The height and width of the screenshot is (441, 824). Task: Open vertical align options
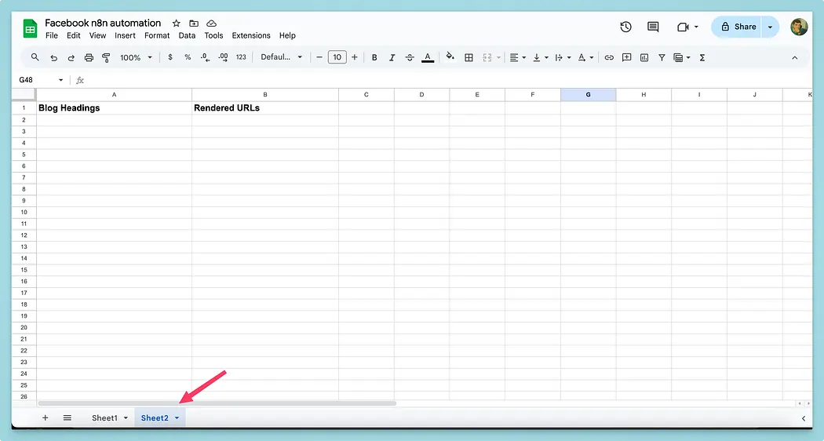click(540, 58)
